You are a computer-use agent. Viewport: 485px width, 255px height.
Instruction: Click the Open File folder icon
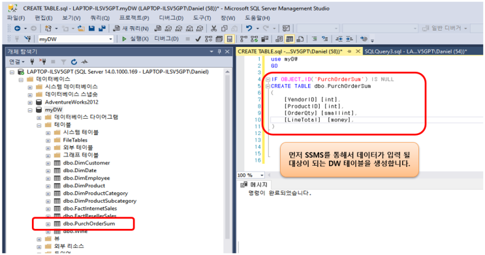[81, 29]
